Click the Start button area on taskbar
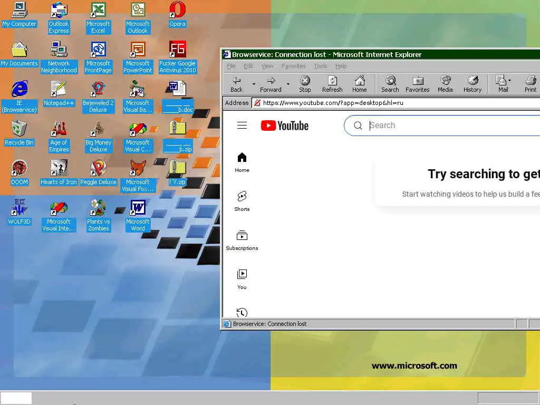 coord(16,398)
